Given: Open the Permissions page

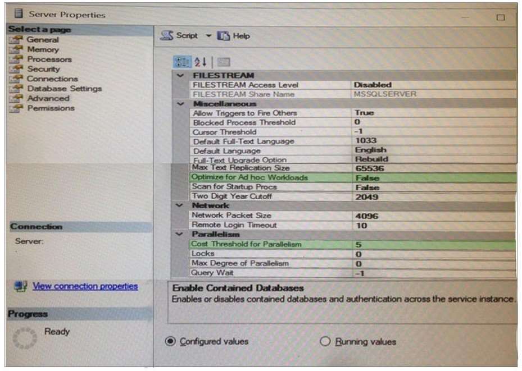Looking at the screenshot, I should click(51, 108).
